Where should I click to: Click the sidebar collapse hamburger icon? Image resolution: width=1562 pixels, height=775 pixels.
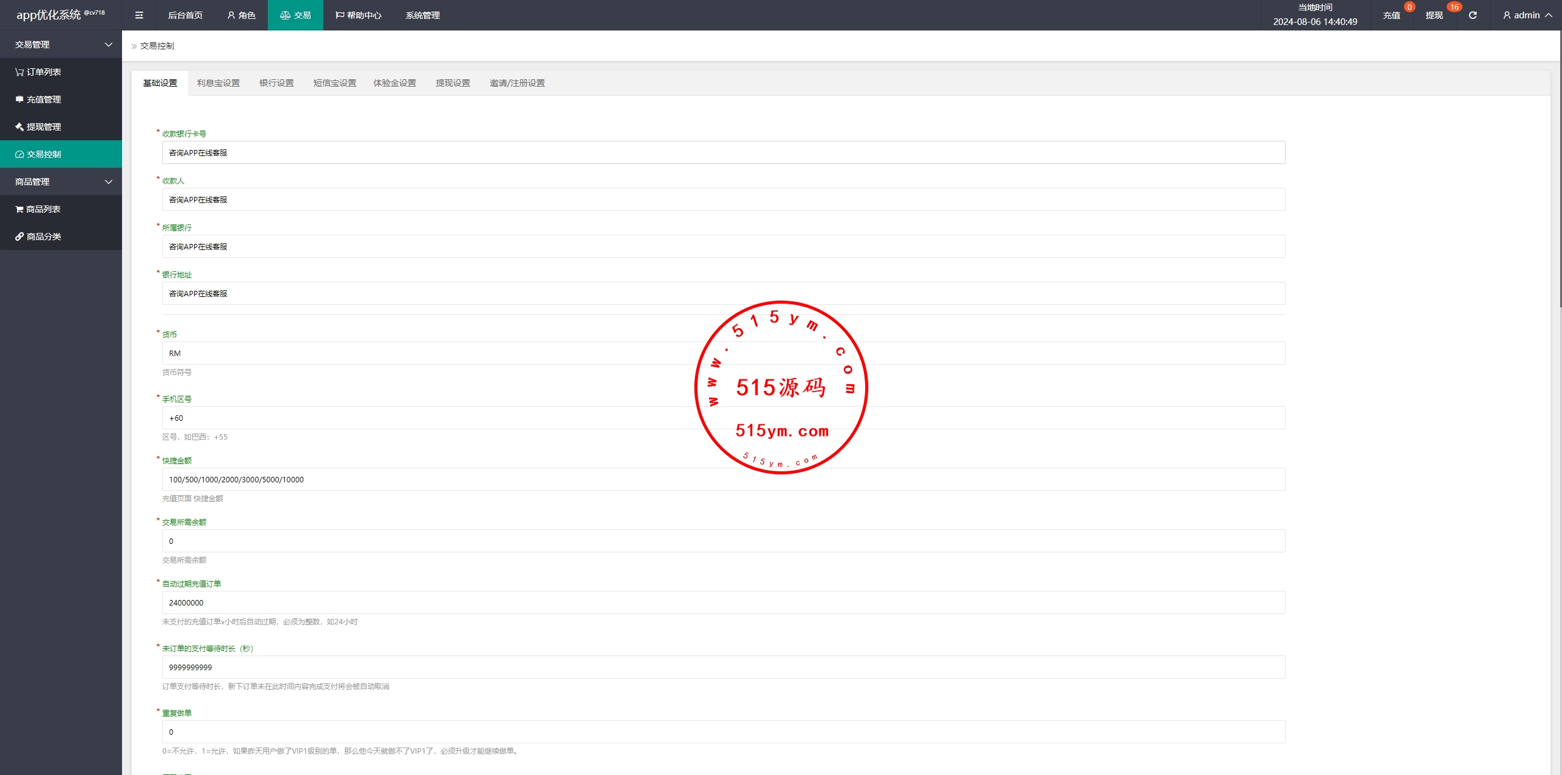coord(139,15)
